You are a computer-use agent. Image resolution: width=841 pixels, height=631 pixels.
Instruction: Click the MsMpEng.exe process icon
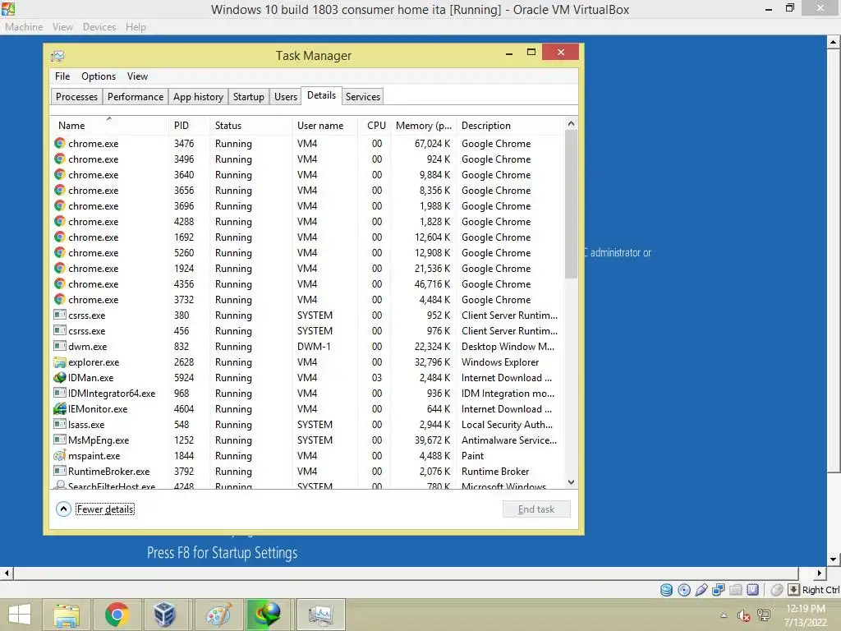59,440
